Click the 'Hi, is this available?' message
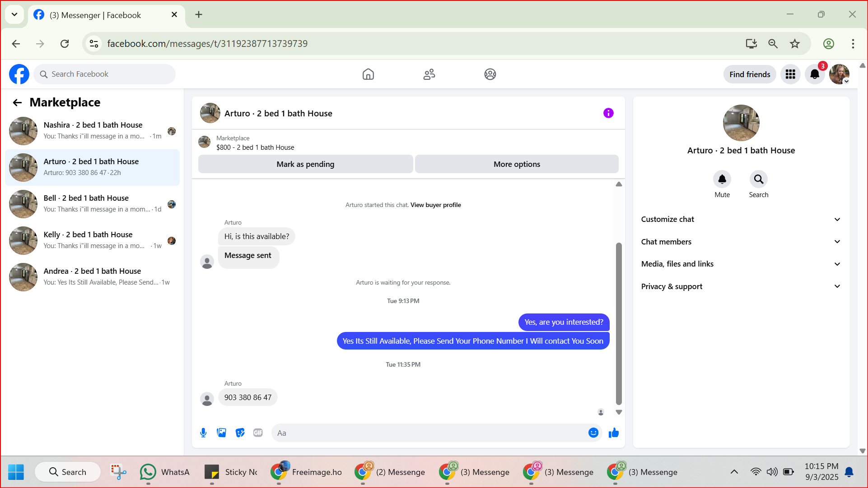 257,236
